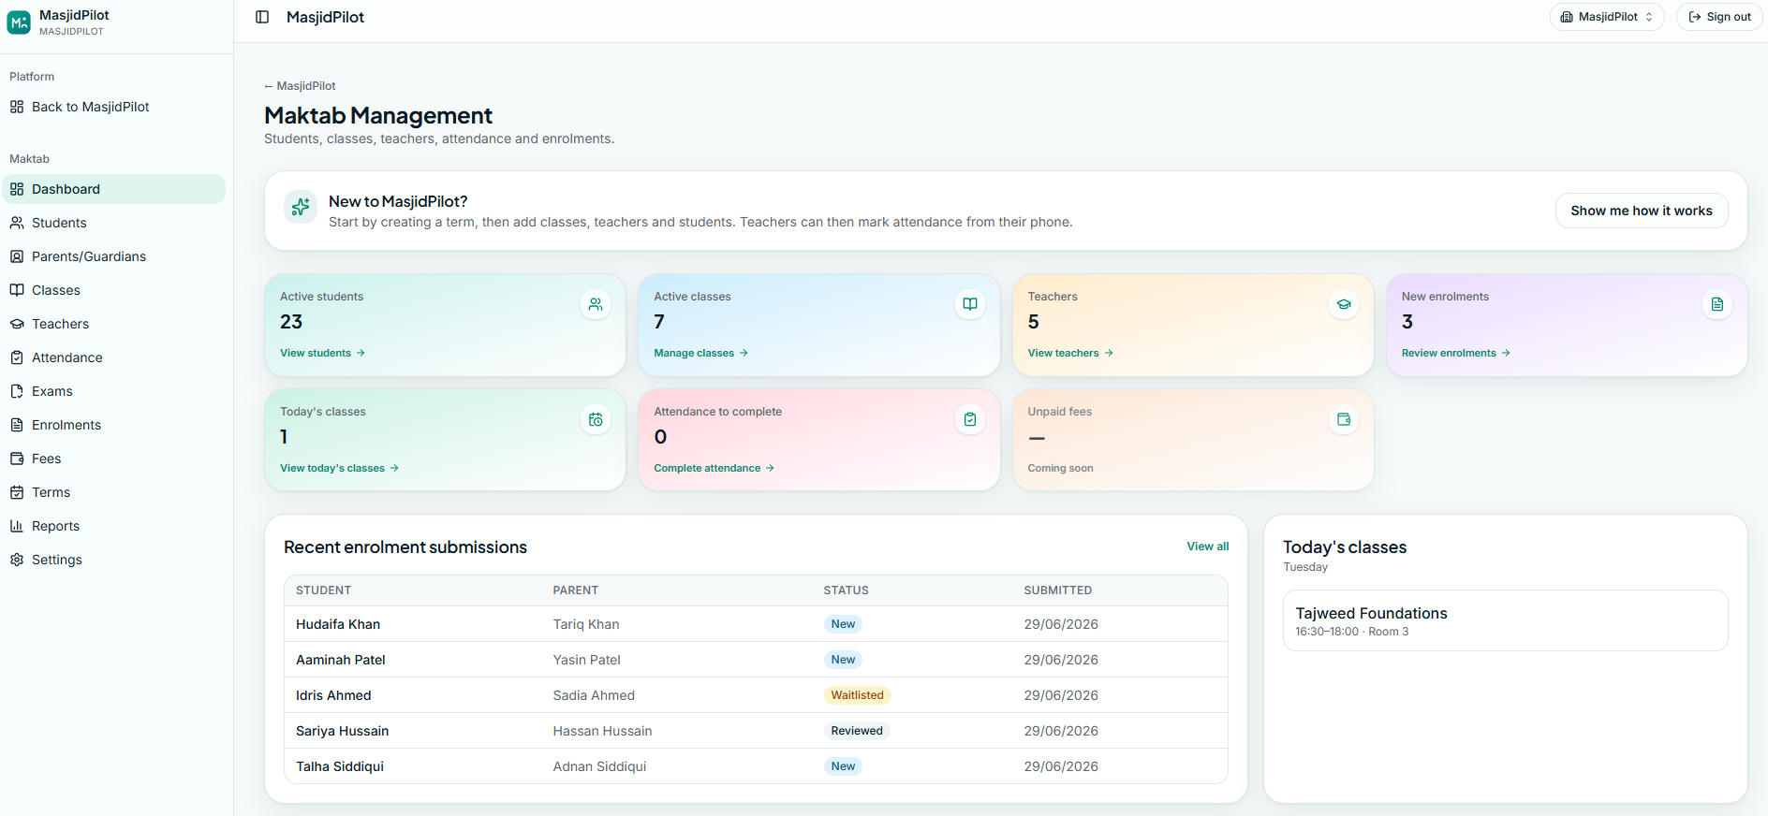Viewport: 1768px width, 816px height.
Task: Select Reports in the sidebar
Action: [112, 526]
